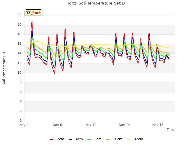Click the 10 y-axis tick label
193x145 pixels.
[19, 72]
